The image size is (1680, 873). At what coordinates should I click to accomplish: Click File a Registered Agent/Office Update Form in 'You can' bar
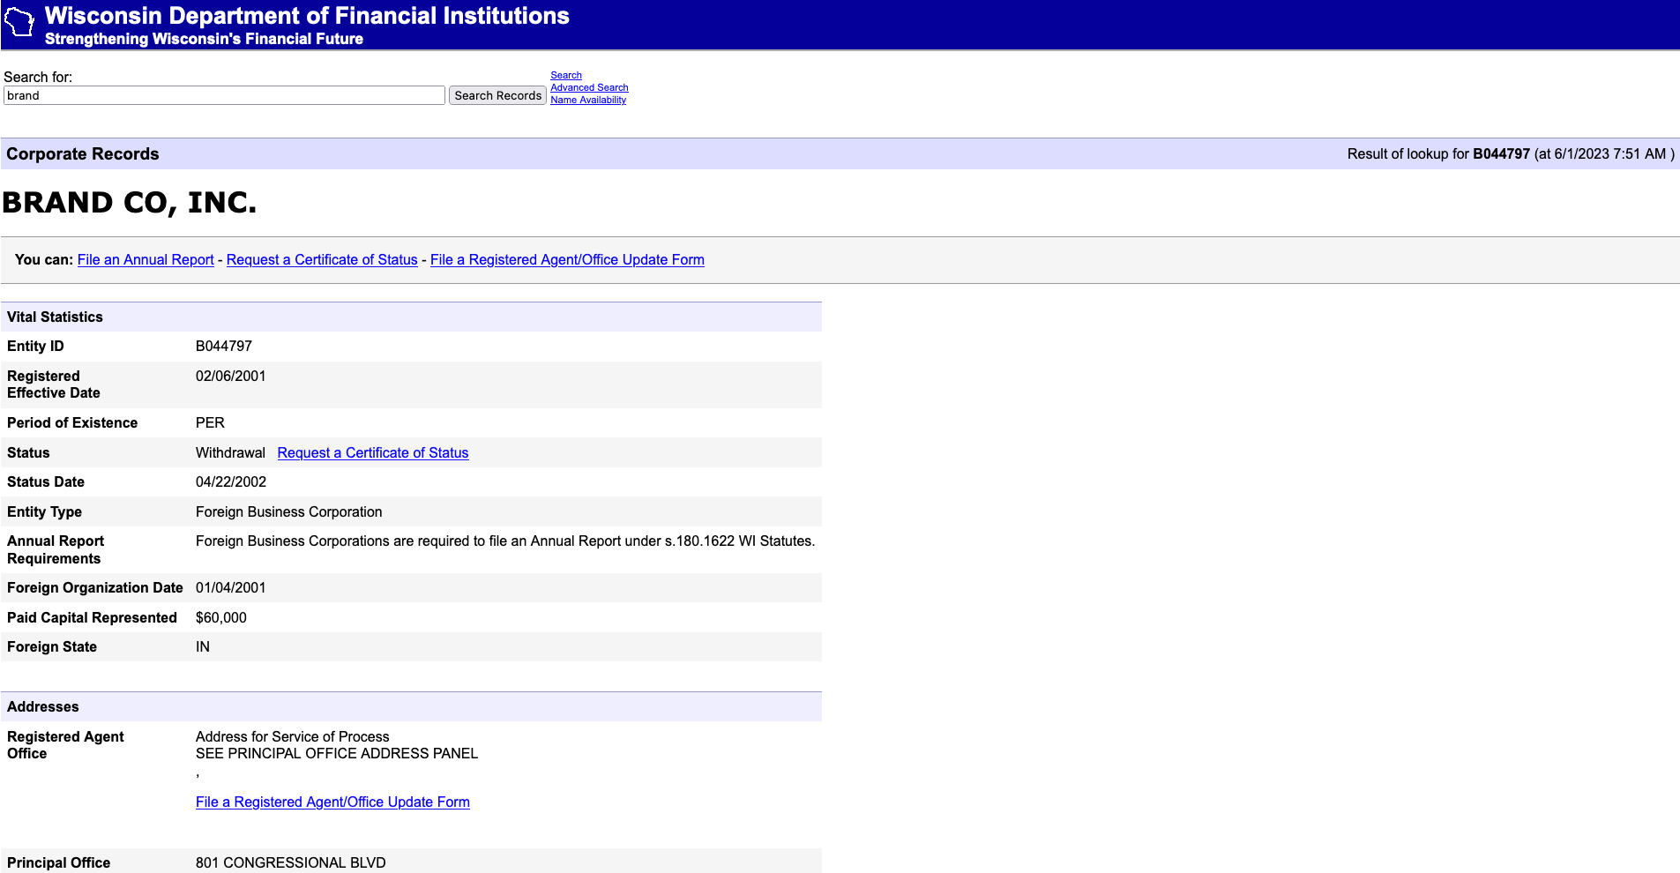[567, 259]
